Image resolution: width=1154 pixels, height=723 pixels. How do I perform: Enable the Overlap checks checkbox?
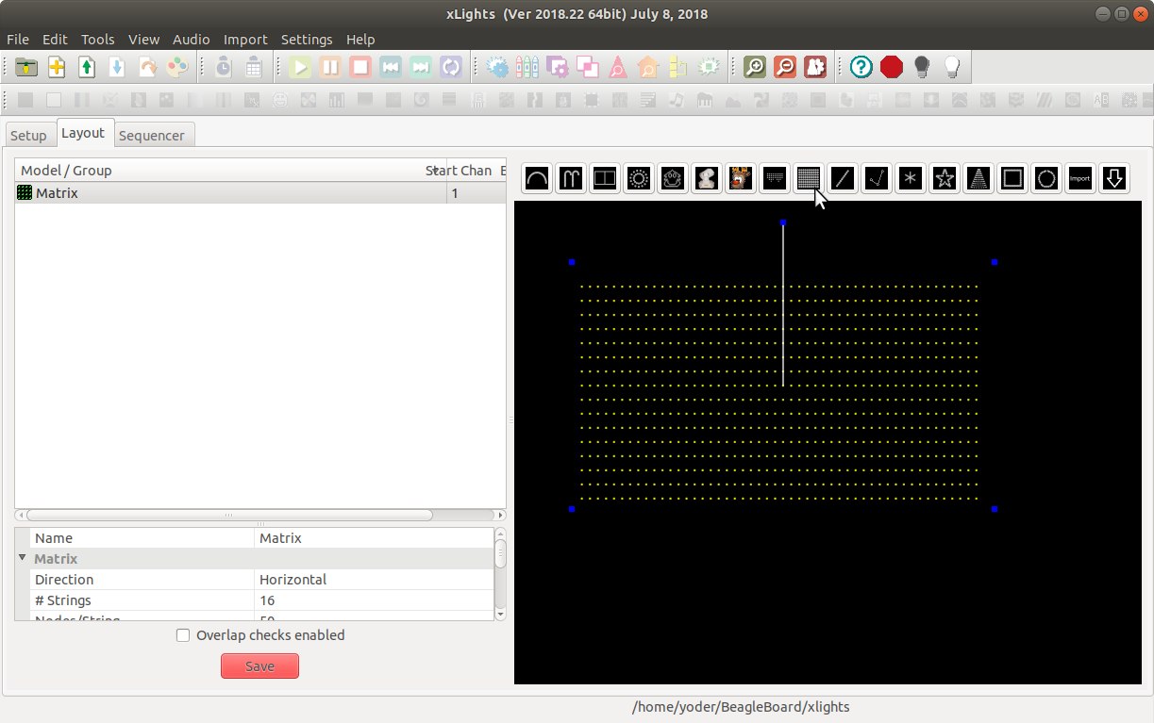(183, 634)
